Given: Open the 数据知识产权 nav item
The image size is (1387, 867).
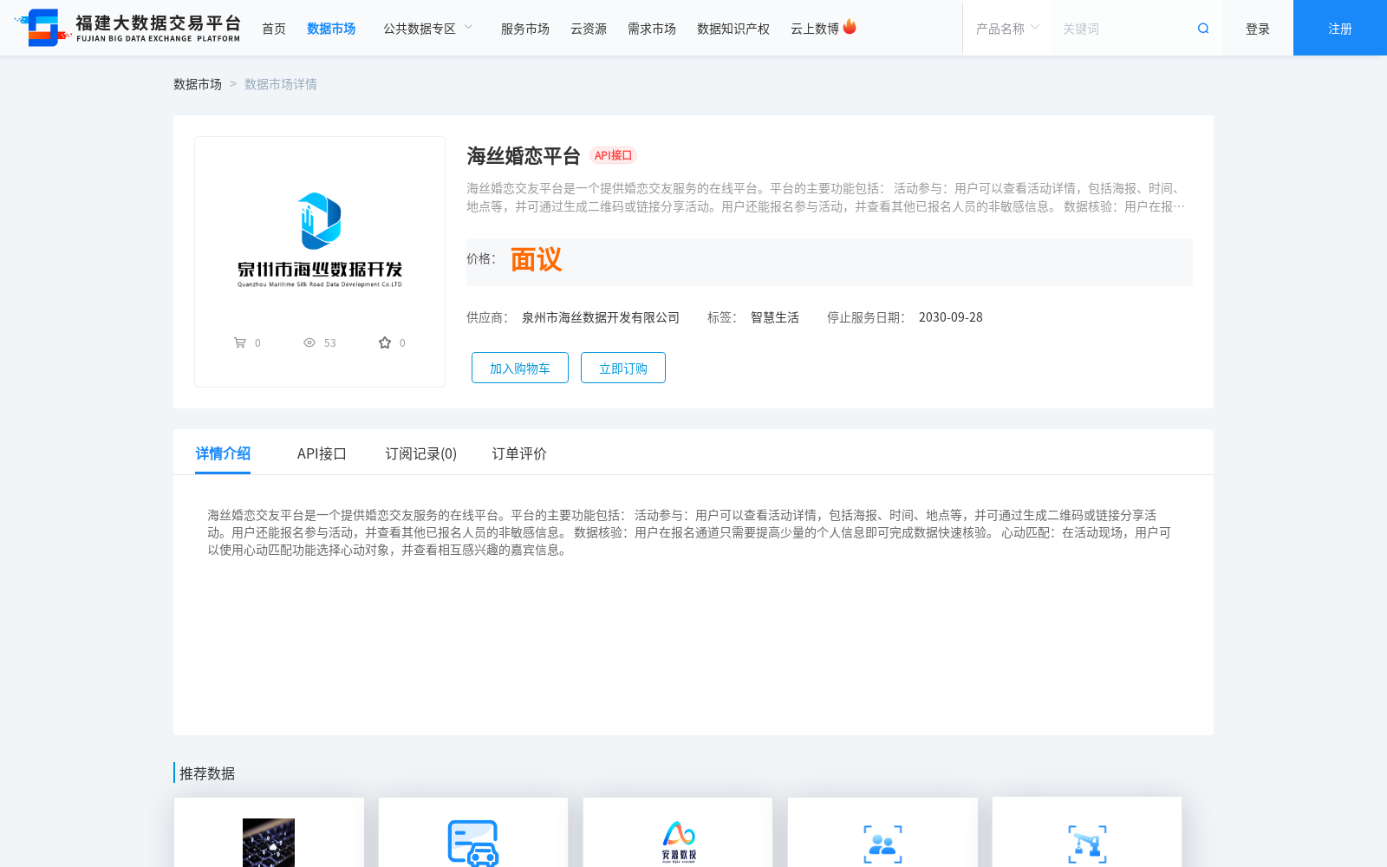Looking at the screenshot, I should (733, 29).
